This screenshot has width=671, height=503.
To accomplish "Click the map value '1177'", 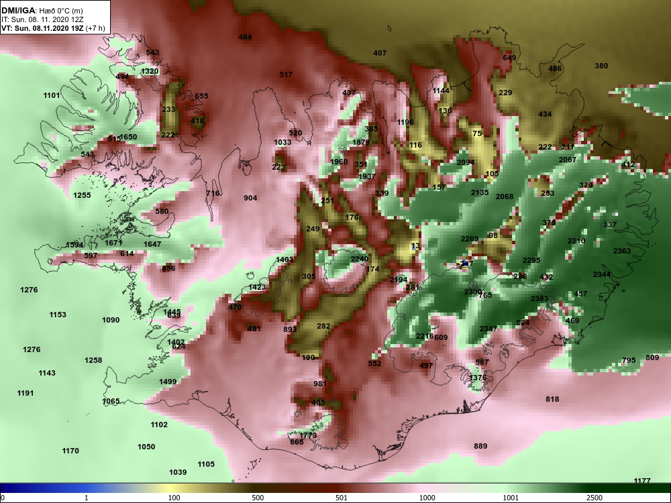I will tap(642, 481).
